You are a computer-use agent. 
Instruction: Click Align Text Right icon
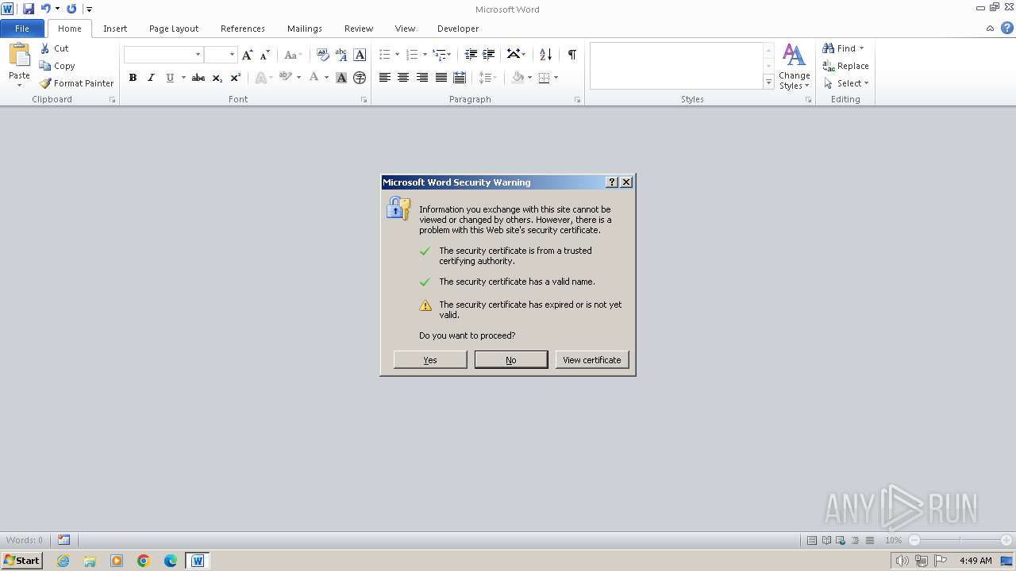[x=422, y=78]
